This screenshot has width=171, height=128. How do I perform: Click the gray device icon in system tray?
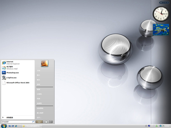tap(146, 126)
